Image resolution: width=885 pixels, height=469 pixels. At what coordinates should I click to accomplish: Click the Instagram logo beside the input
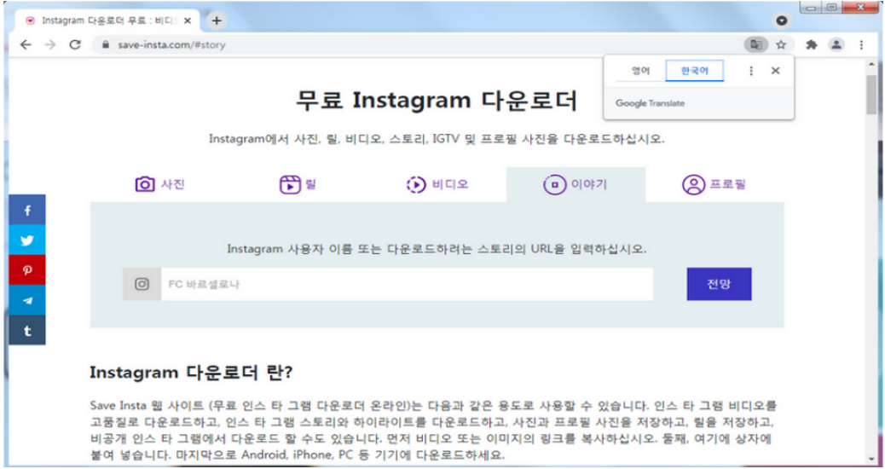(x=142, y=284)
